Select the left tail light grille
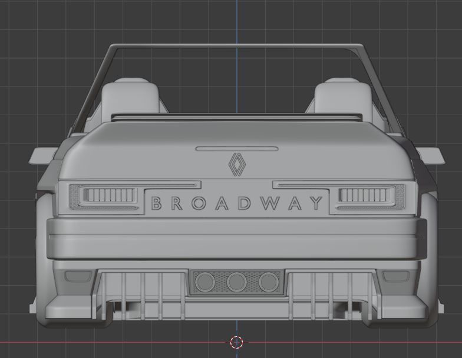The image size is (462, 358). 110,195
